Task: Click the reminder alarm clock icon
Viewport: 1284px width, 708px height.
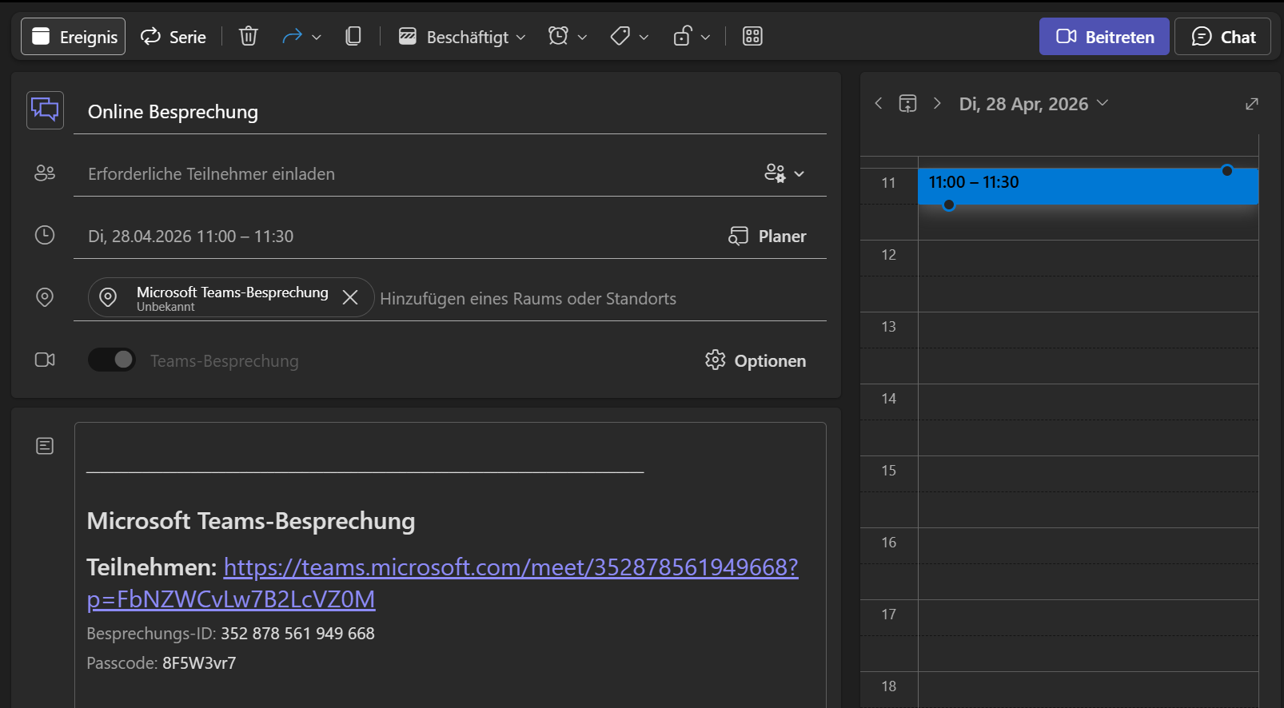Action: [558, 36]
